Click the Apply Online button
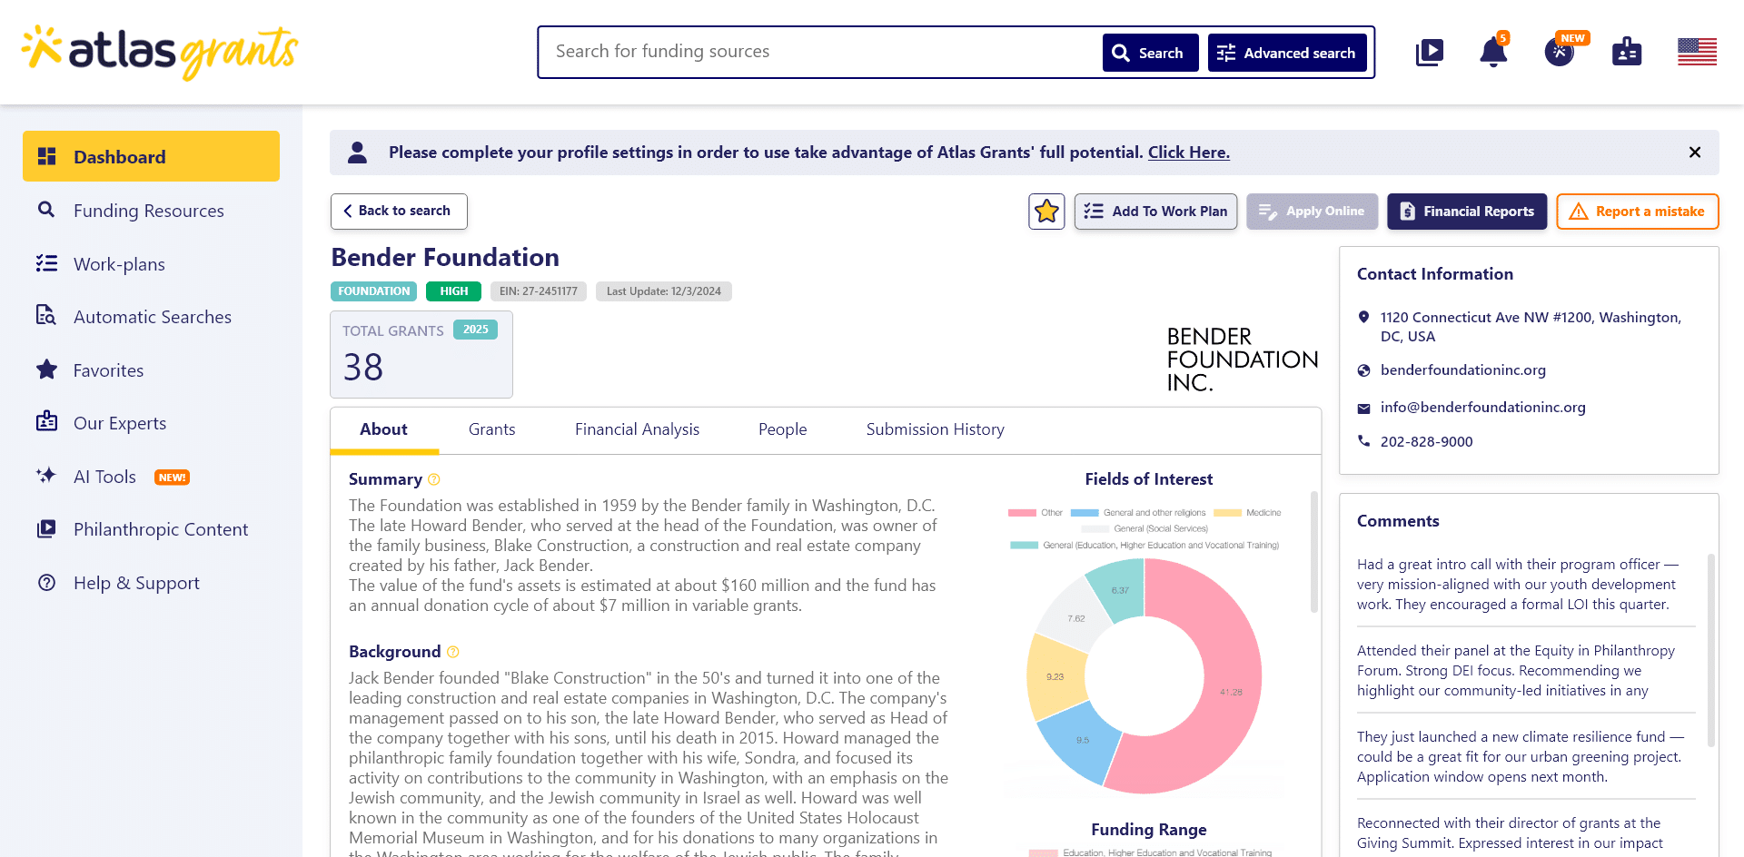The height and width of the screenshot is (857, 1744). click(1312, 212)
